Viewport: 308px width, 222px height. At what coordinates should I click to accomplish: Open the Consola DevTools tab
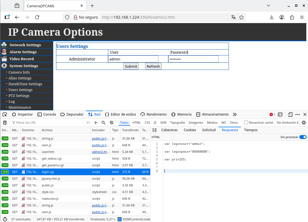click(47, 114)
